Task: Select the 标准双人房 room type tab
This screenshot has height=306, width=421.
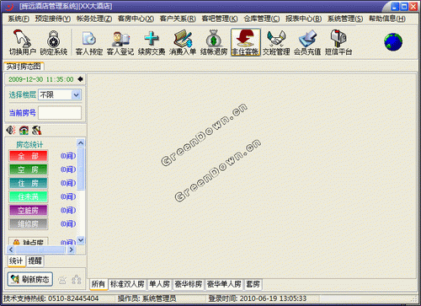Action: click(x=127, y=284)
